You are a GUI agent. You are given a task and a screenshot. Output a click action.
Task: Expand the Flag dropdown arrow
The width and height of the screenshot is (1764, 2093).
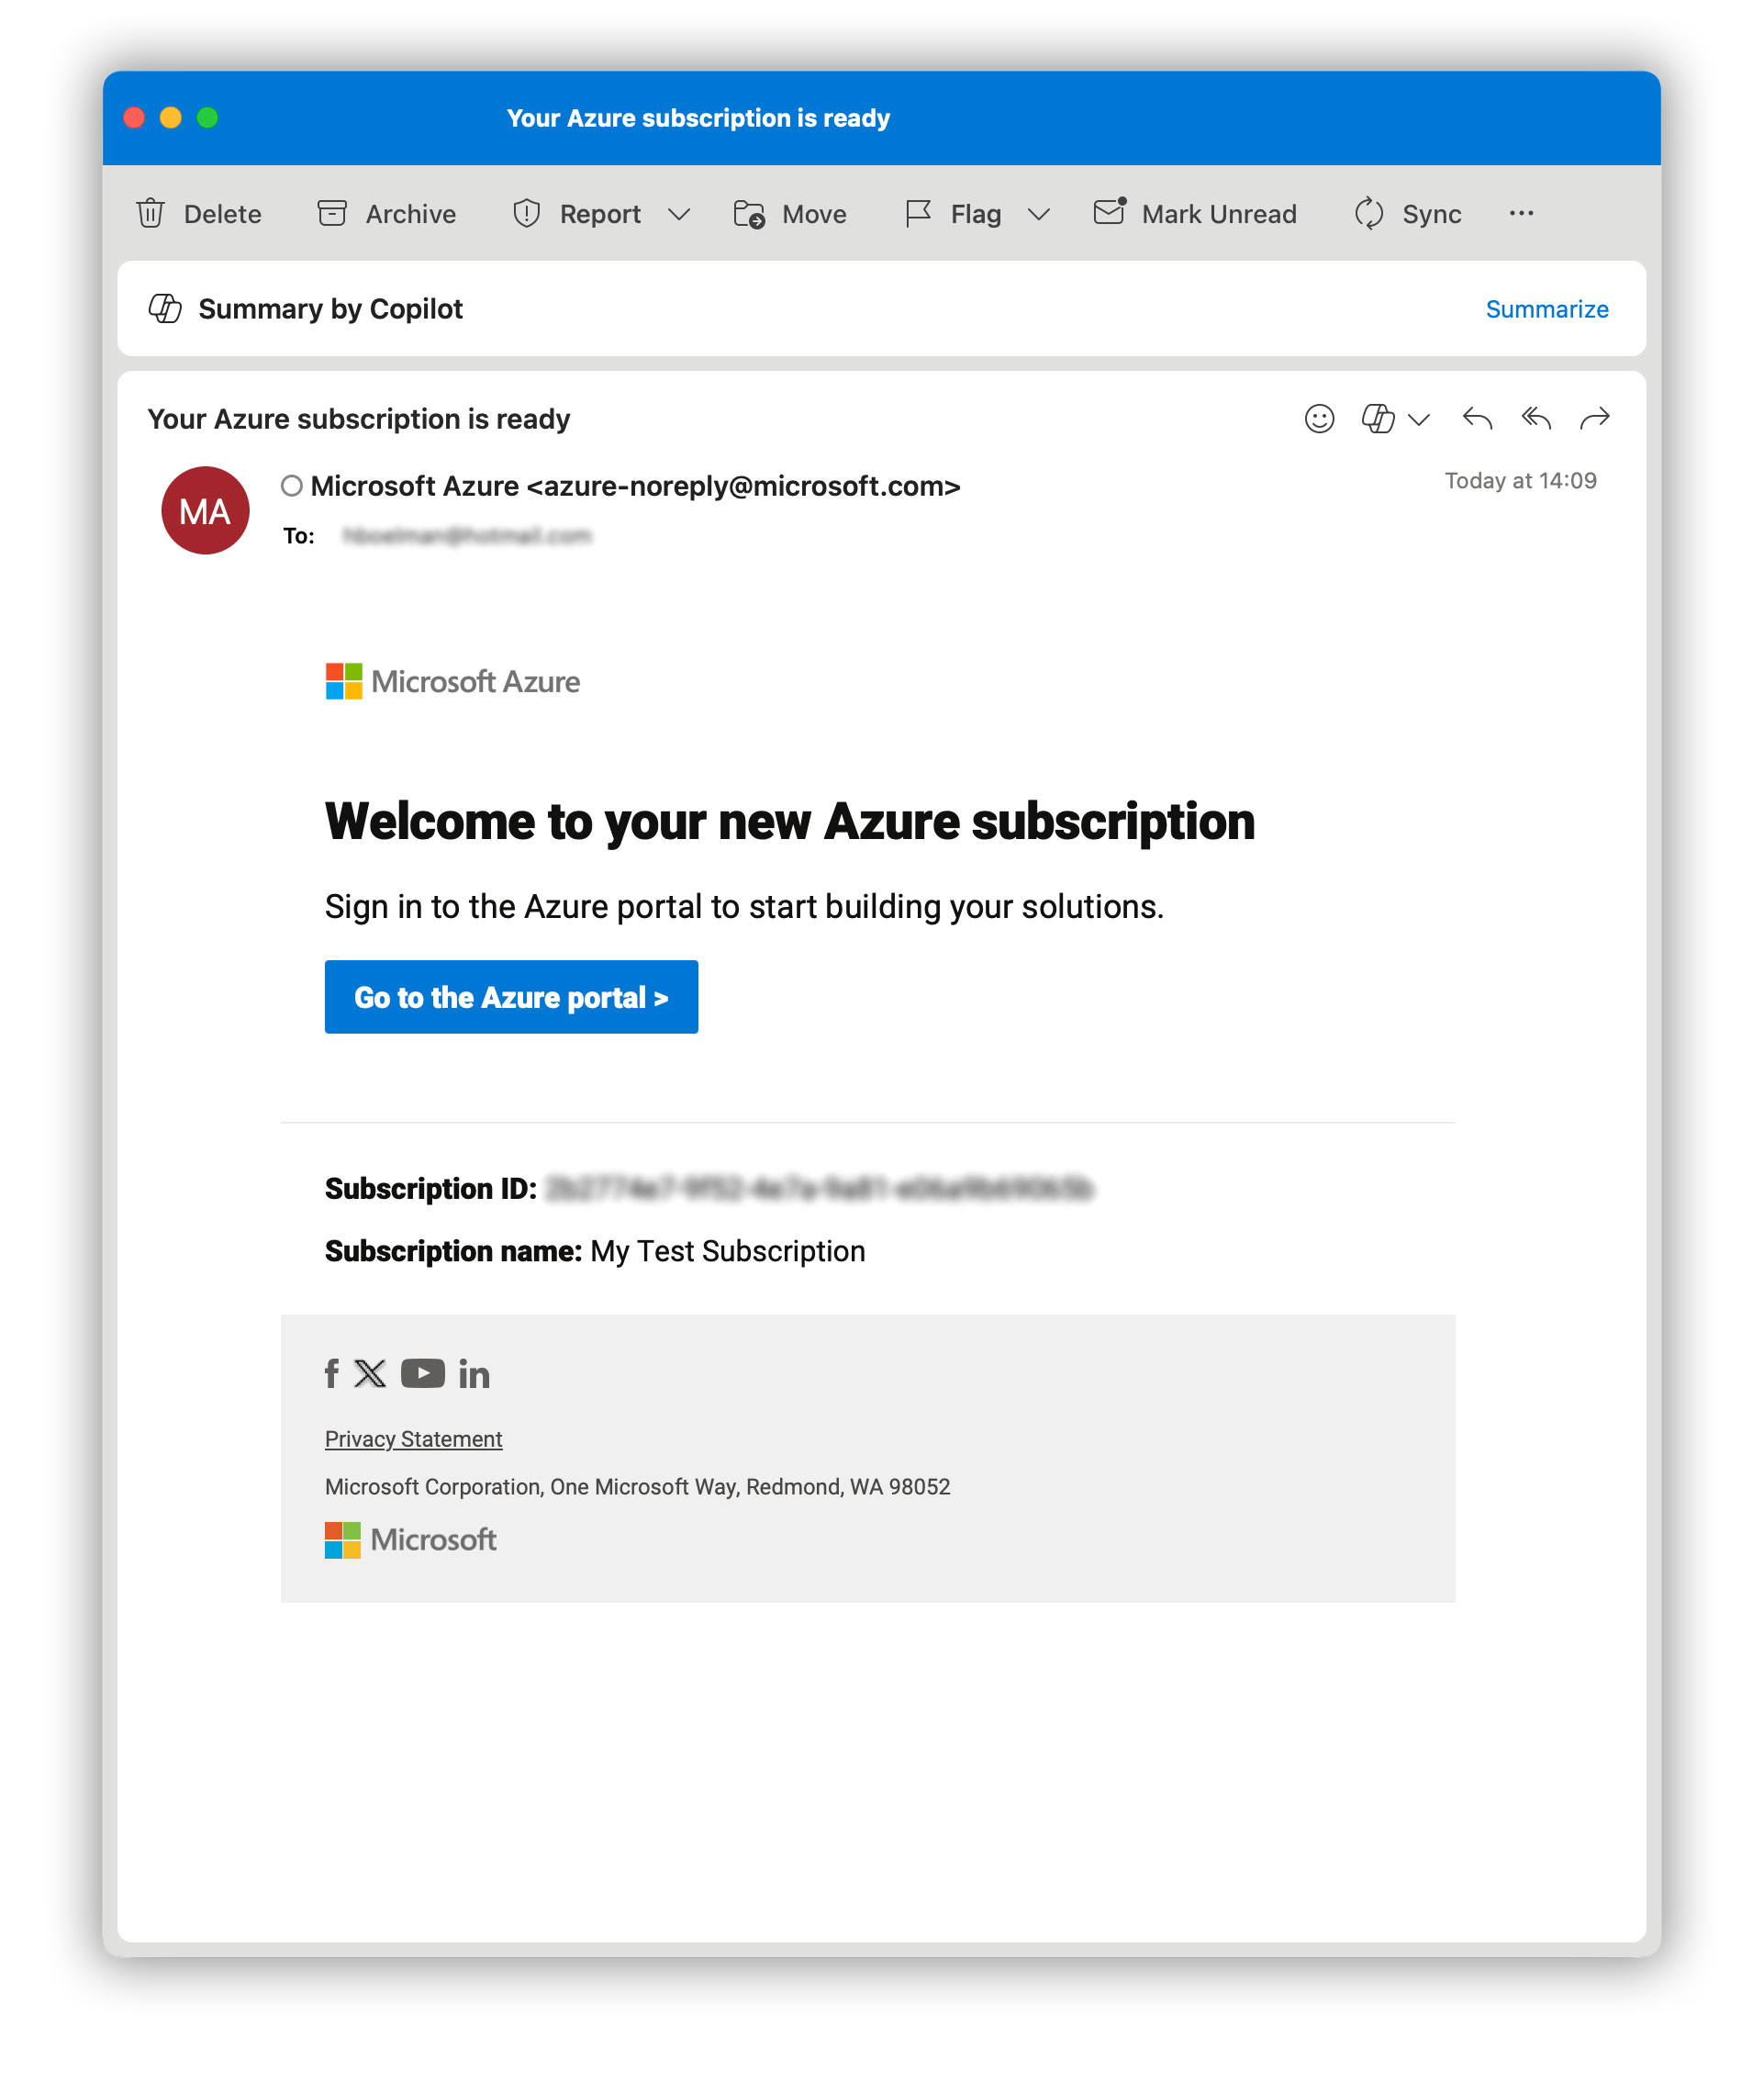pyautogui.click(x=1039, y=215)
